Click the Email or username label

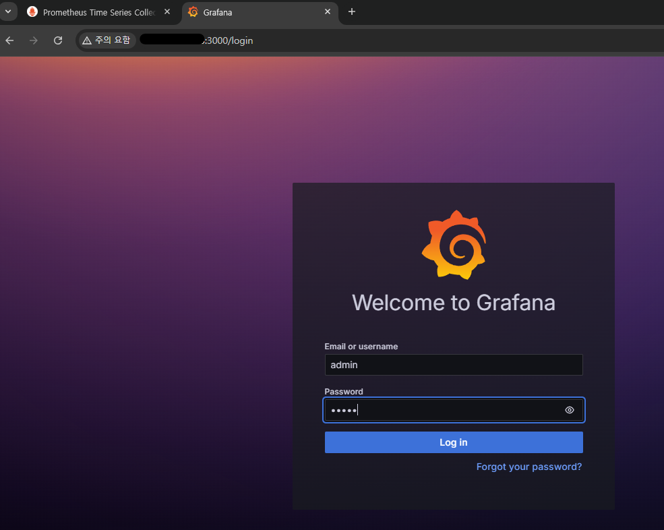pyautogui.click(x=361, y=347)
